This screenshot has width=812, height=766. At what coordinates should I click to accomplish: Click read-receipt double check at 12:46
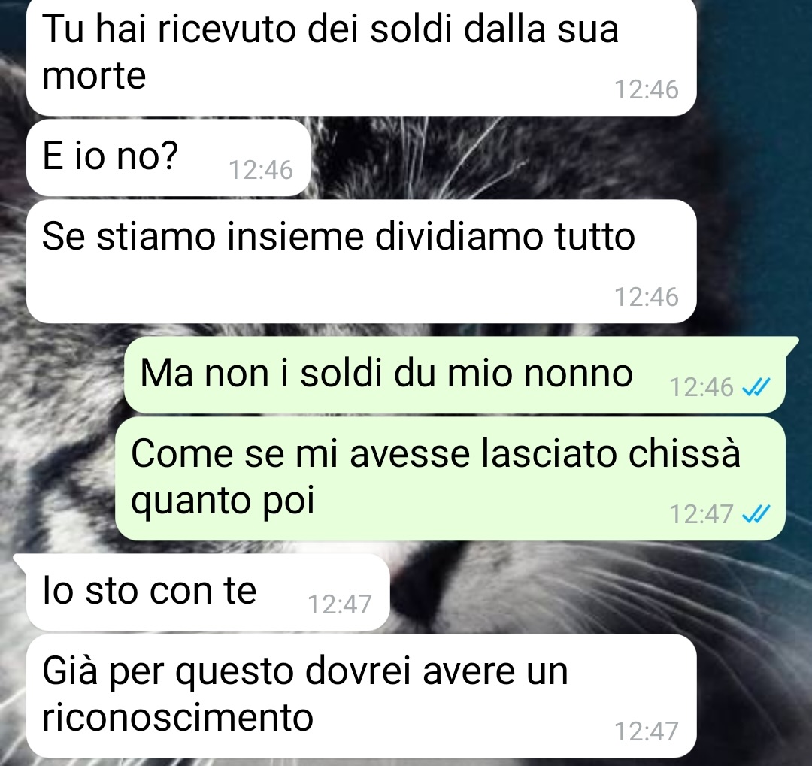click(x=756, y=387)
